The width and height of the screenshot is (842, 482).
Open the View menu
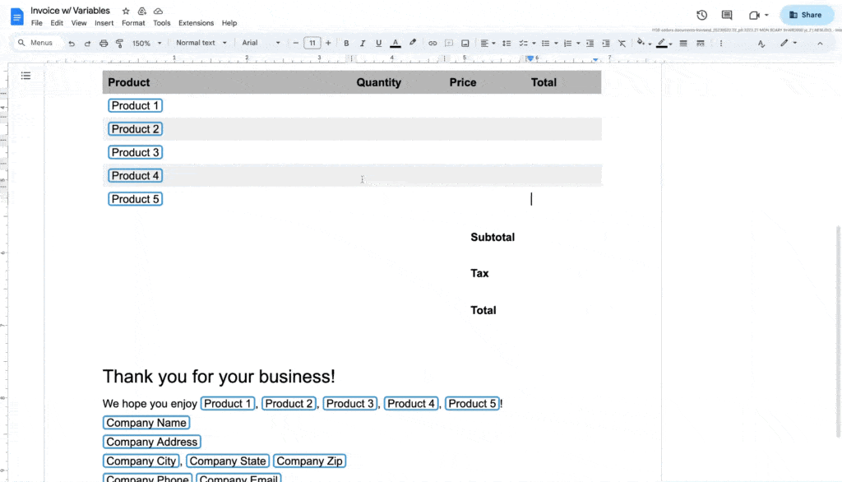[78, 23]
